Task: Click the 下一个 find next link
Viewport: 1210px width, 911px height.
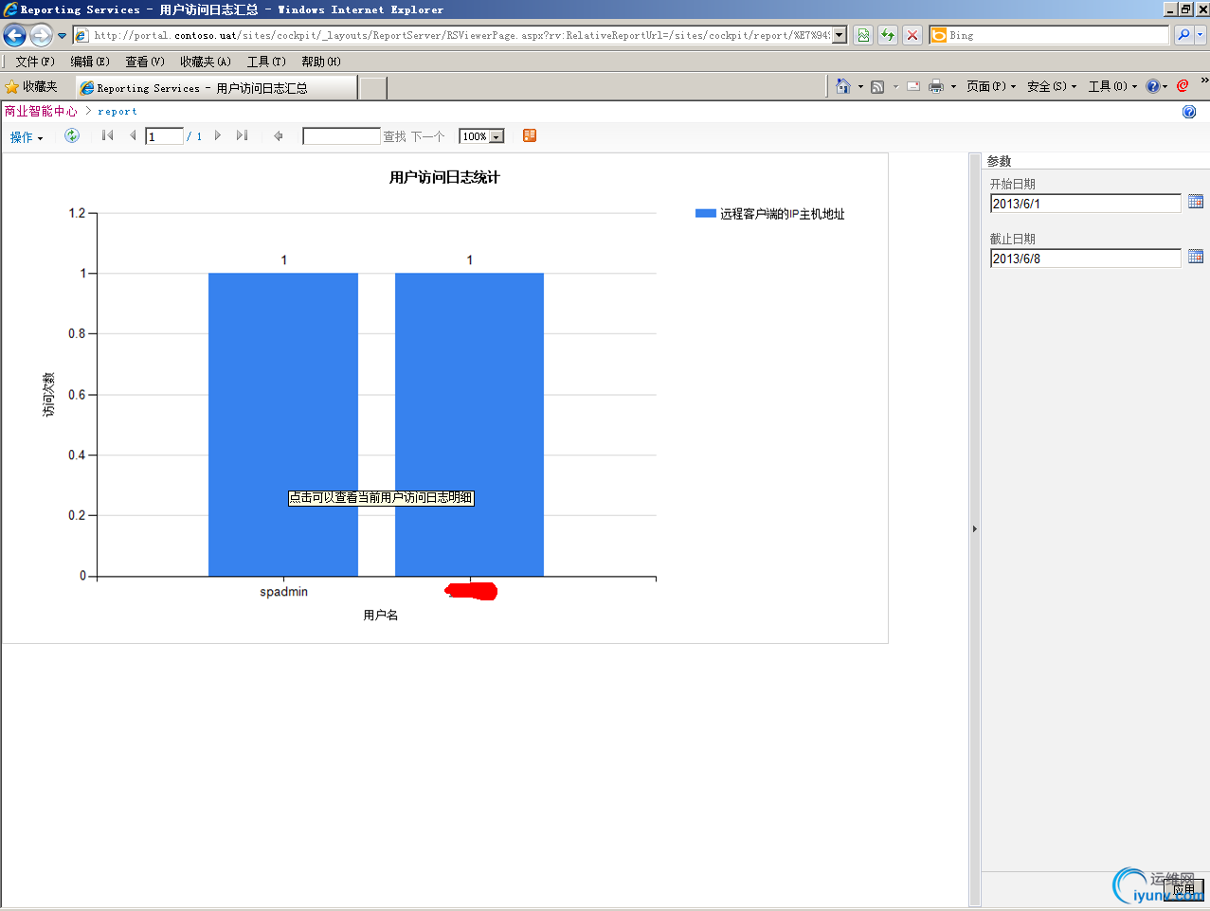Action: [428, 136]
